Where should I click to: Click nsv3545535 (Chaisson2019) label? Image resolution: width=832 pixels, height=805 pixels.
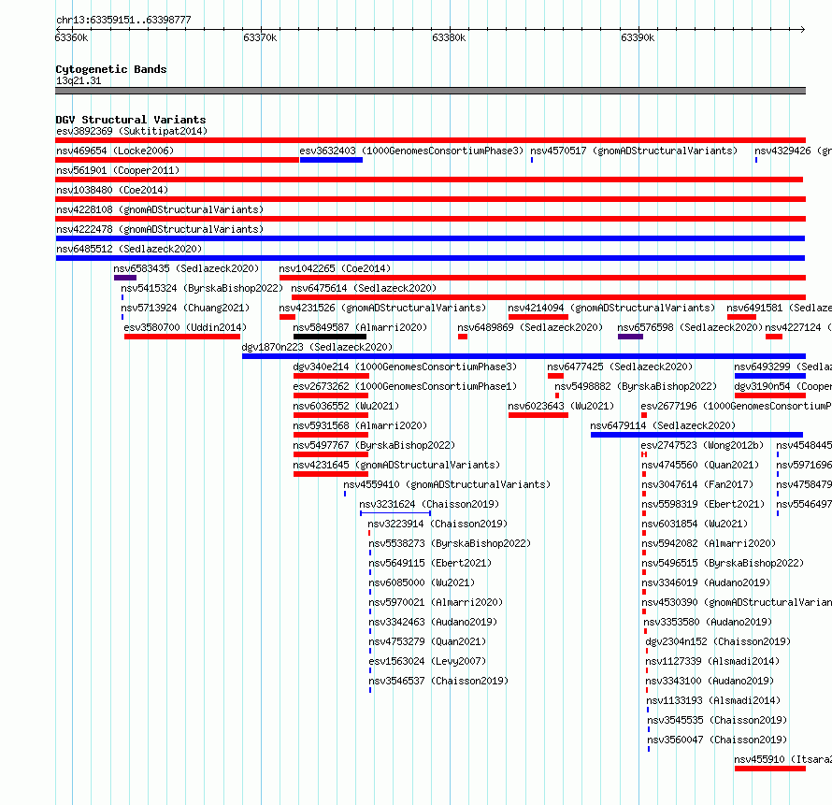[717, 720]
